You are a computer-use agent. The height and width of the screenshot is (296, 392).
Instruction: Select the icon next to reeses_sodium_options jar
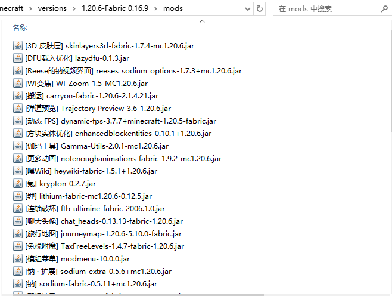[x=17, y=70]
